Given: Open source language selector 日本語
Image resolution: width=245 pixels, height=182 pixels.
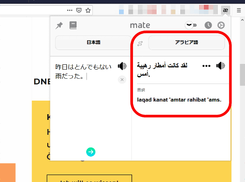Looking at the screenshot, I should [x=94, y=42].
